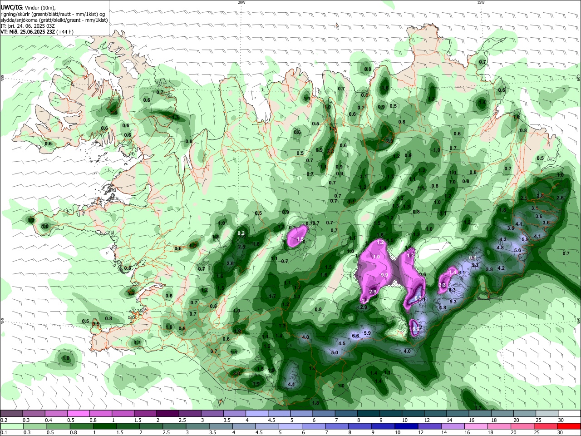Click the white 30+ swatch in upper legend row
The height and width of the screenshot is (436, 581).
click(x=570, y=414)
